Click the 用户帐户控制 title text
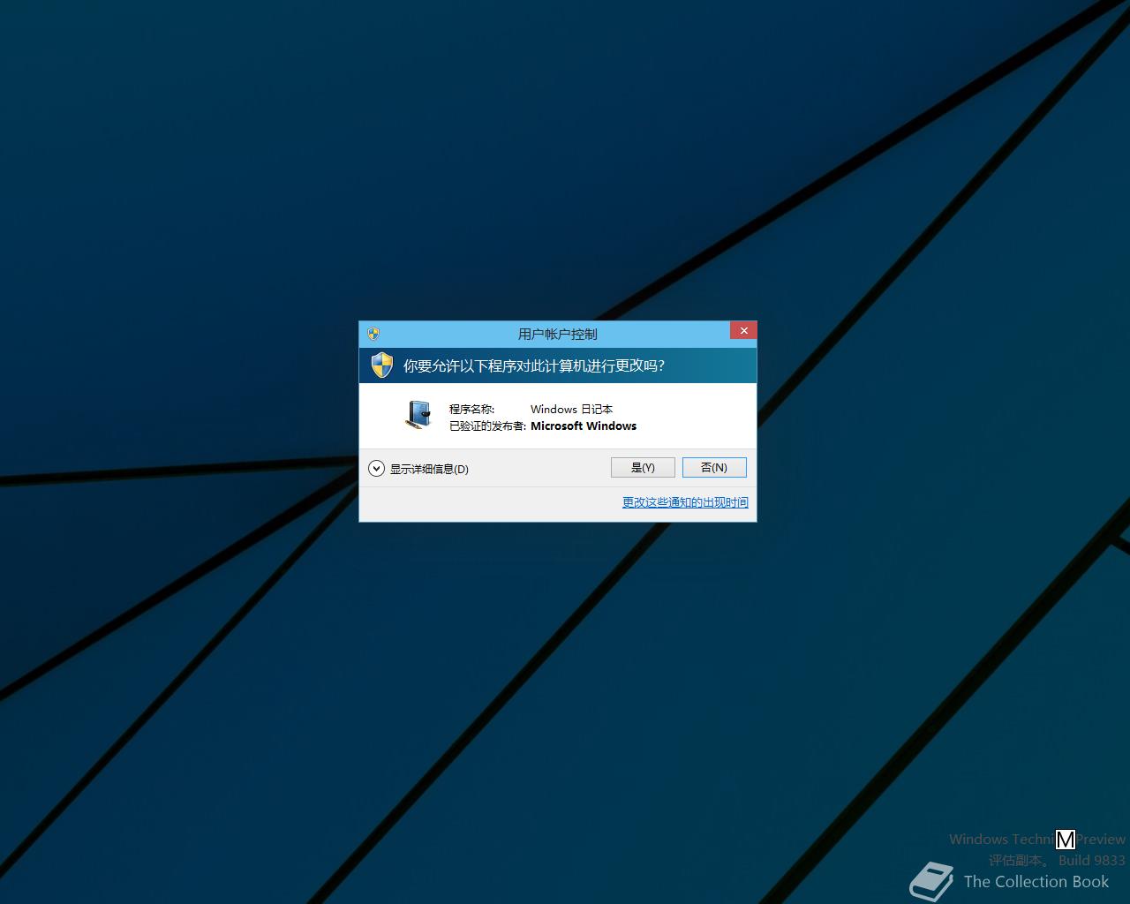This screenshot has height=904, width=1130. 557,334
